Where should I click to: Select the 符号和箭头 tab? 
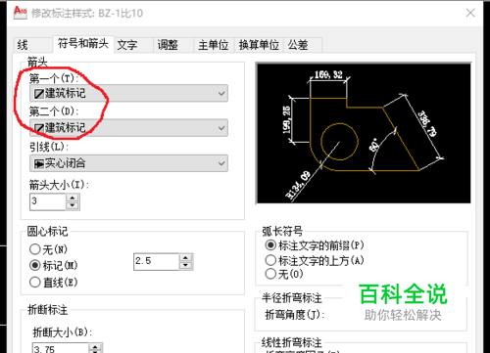[x=83, y=43]
